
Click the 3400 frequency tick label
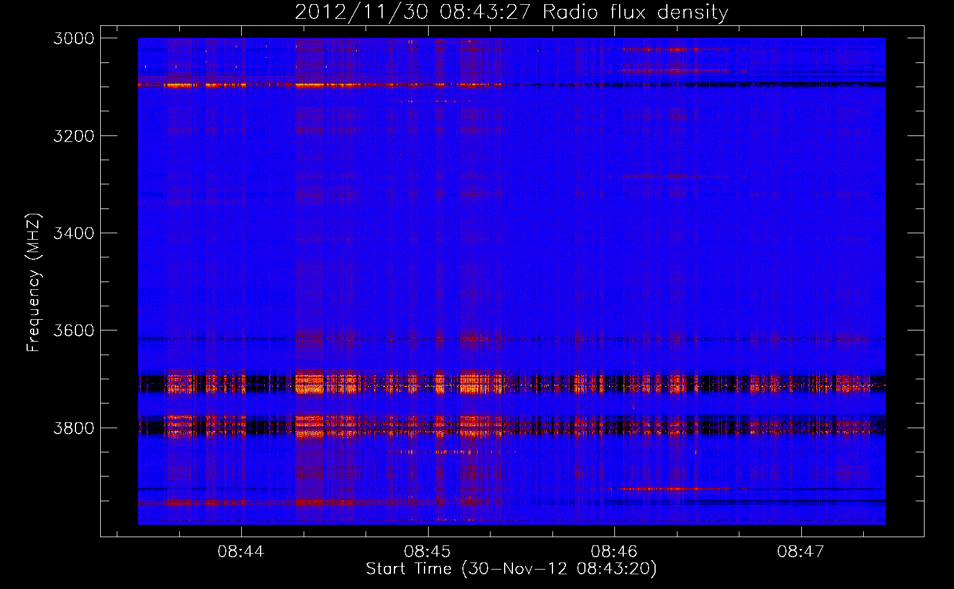[x=74, y=233]
